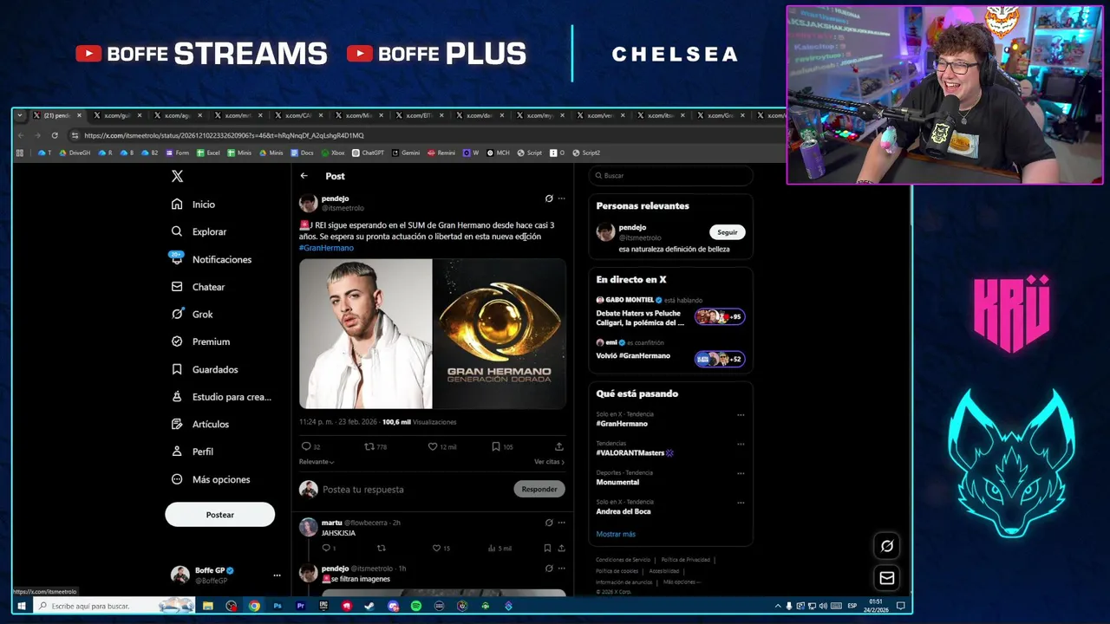The image size is (1110, 624).
Task: Open Notificaciones in the sidebar
Action: (x=212, y=259)
